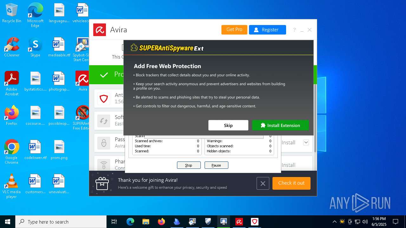Click the Install Extension button
The image size is (406, 228).
click(280, 125)
